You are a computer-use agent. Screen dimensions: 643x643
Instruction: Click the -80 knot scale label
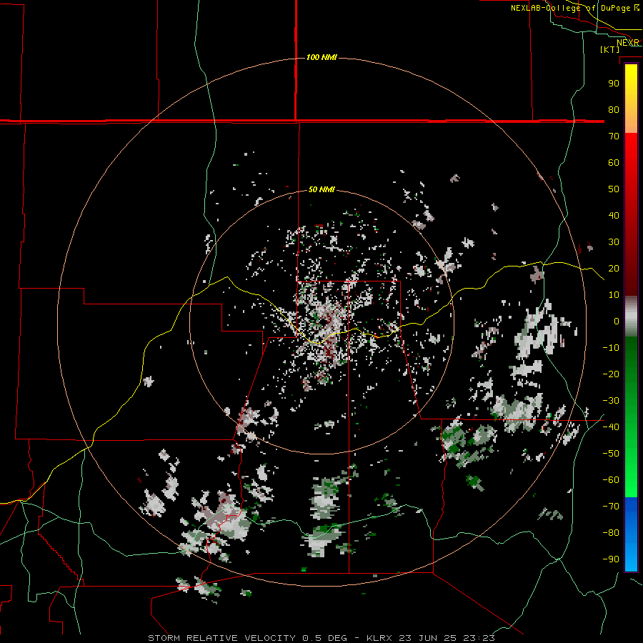(611, 533)
